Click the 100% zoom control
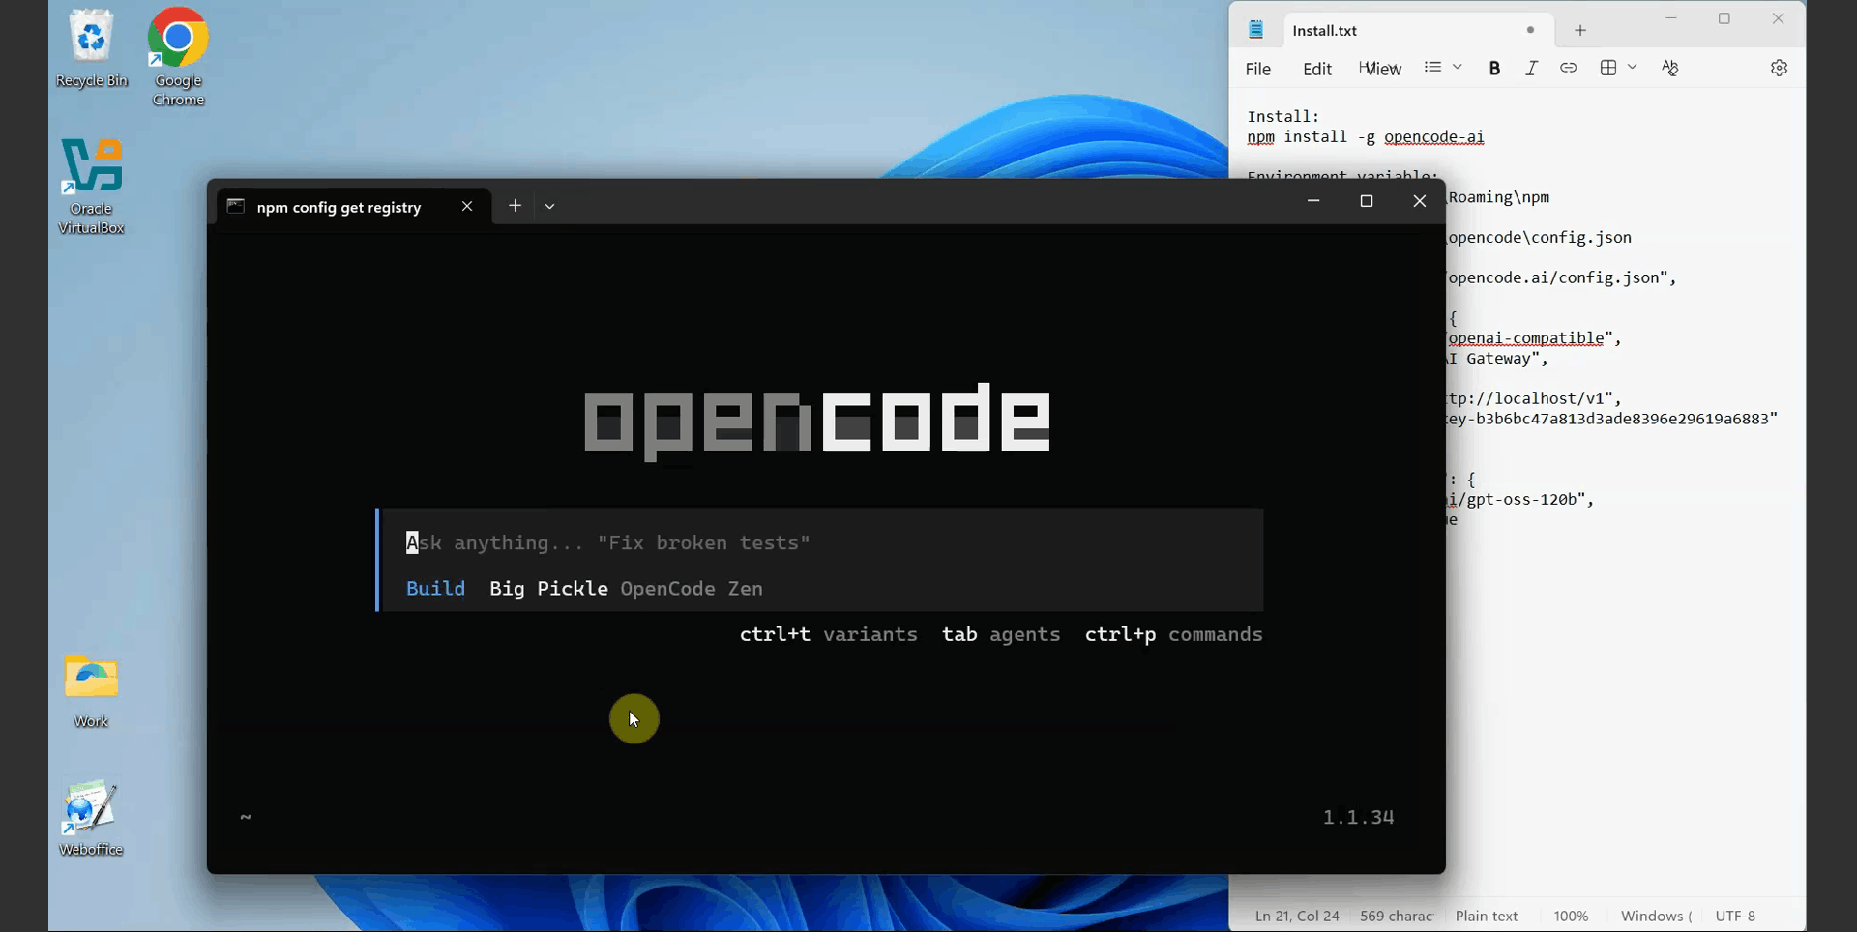Screen dimensions: 1857x932 tap(1571, 916)
